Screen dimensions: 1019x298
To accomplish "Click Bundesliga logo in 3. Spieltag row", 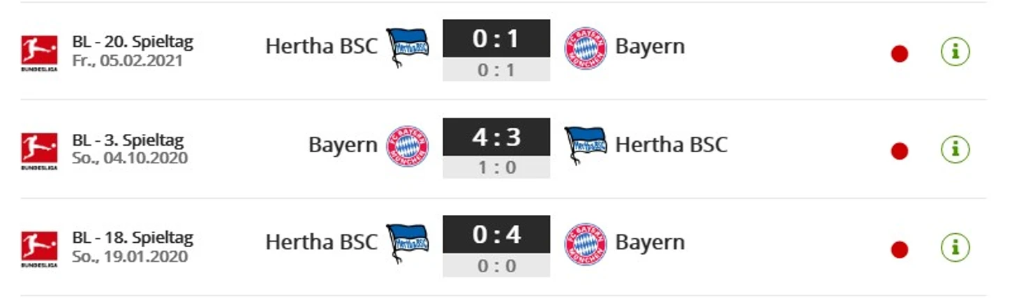I will 39,151.
